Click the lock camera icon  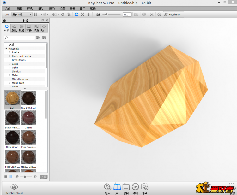click(69, 15)
